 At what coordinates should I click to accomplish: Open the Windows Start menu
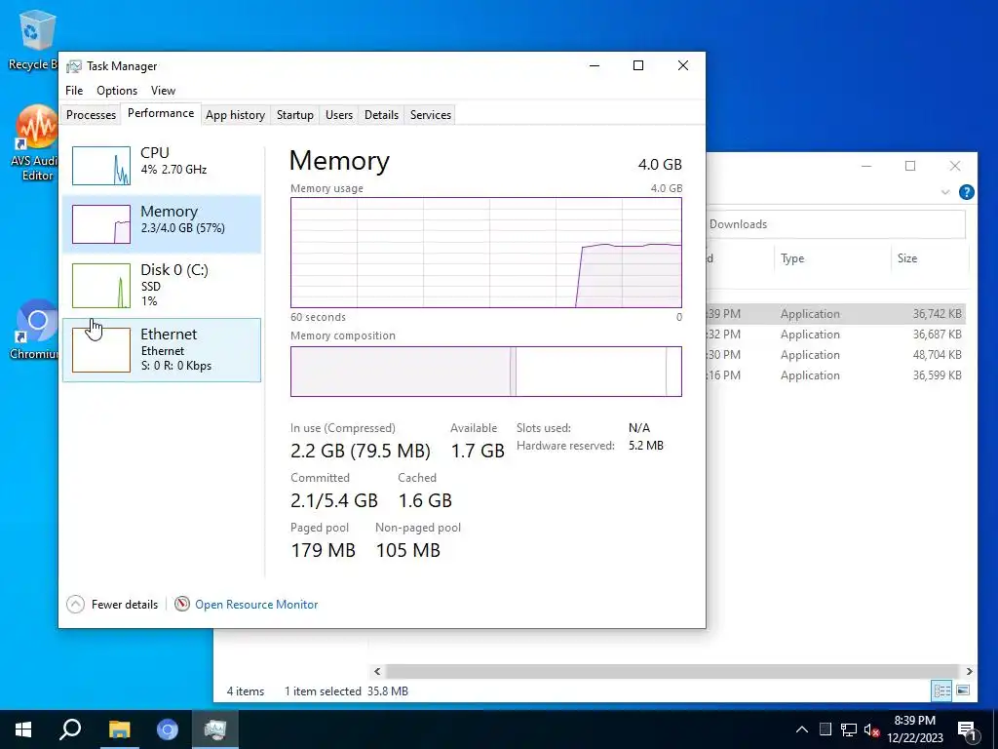23,729
